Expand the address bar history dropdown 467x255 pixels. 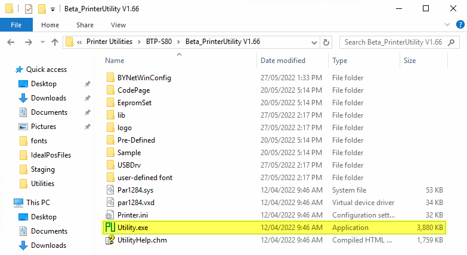click(314, 42)
